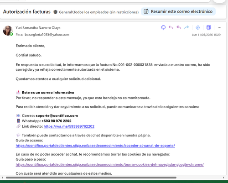Screen dimensions: 228x183
Task: Click the chain link icon beside Link directo
Action: click(18, 126)
